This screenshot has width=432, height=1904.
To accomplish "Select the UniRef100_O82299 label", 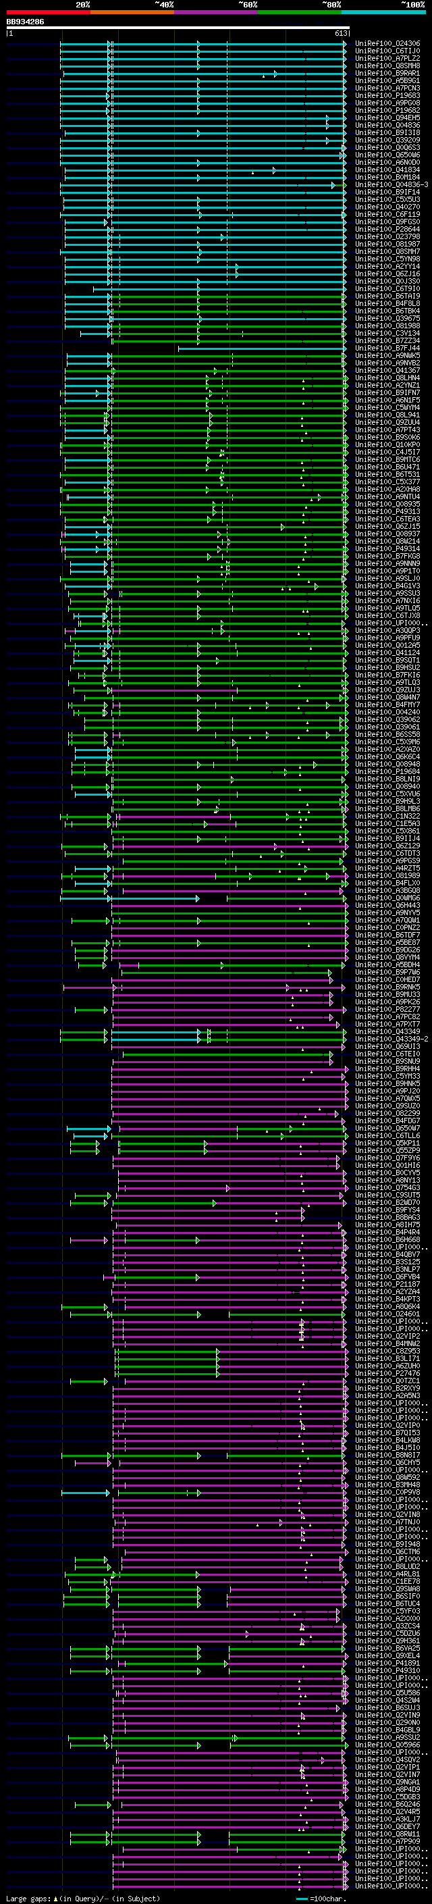I will tap(387, 1113).
